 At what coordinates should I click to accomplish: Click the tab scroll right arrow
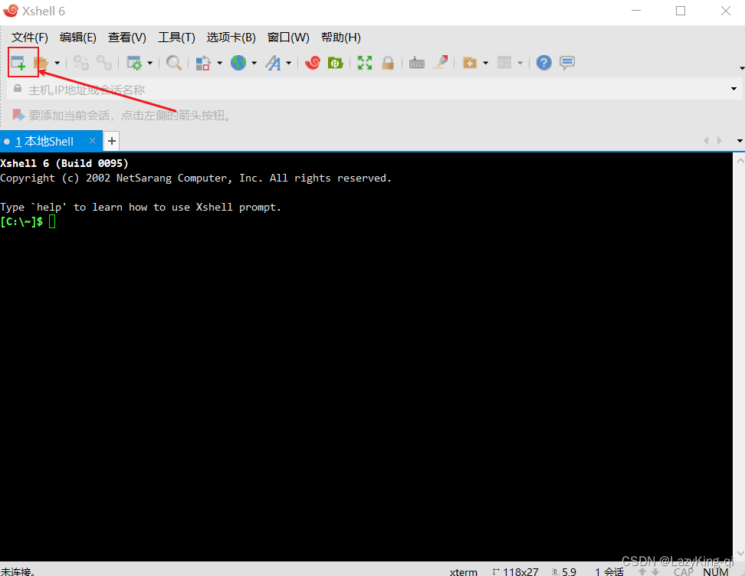(x=720, y=141)
